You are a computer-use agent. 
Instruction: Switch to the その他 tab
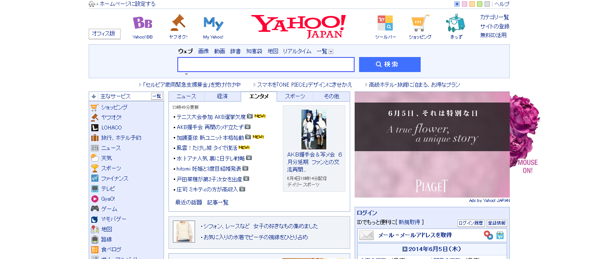(x=331, y=96)
